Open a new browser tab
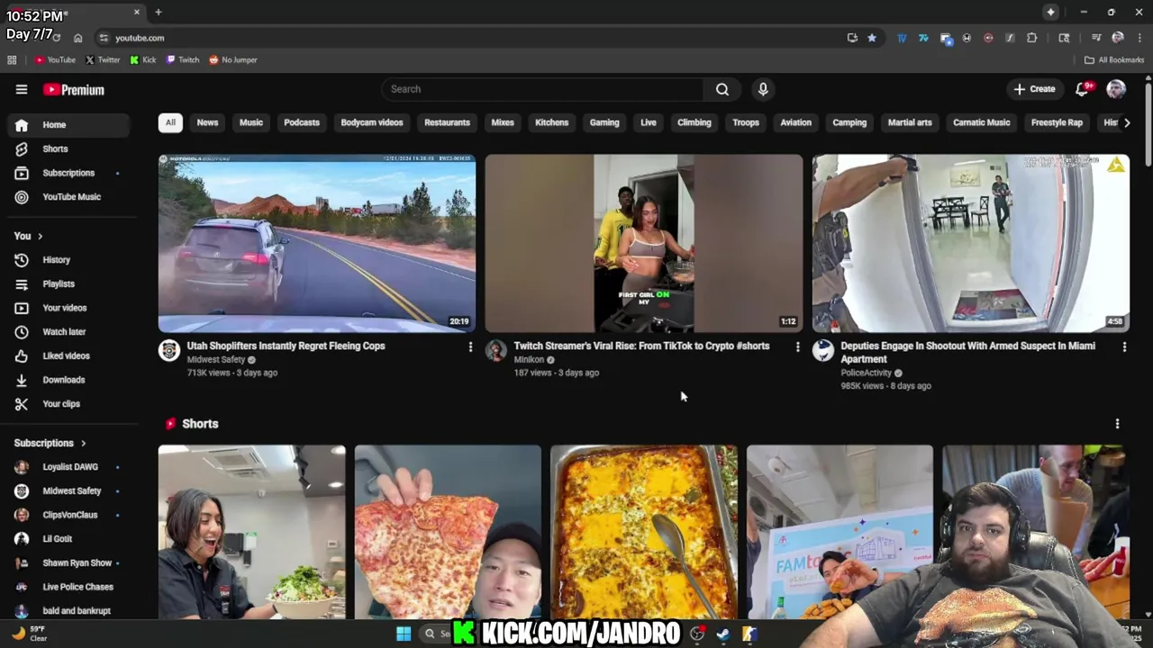The image size is (1153, 648). pyautogui.click(x=159, y=13)
